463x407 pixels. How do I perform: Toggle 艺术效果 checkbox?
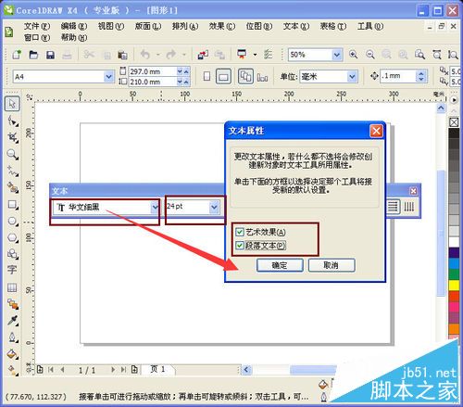point(239,232)
